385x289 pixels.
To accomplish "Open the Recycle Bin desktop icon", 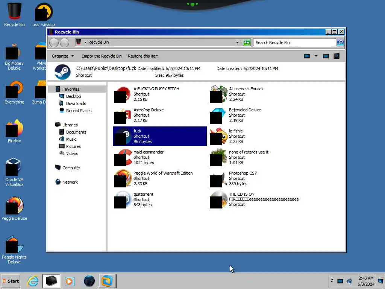I will 14,15.
